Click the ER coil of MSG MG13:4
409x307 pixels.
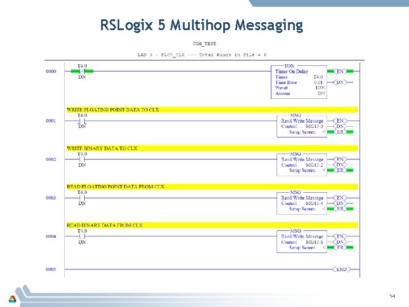(340, 209)
